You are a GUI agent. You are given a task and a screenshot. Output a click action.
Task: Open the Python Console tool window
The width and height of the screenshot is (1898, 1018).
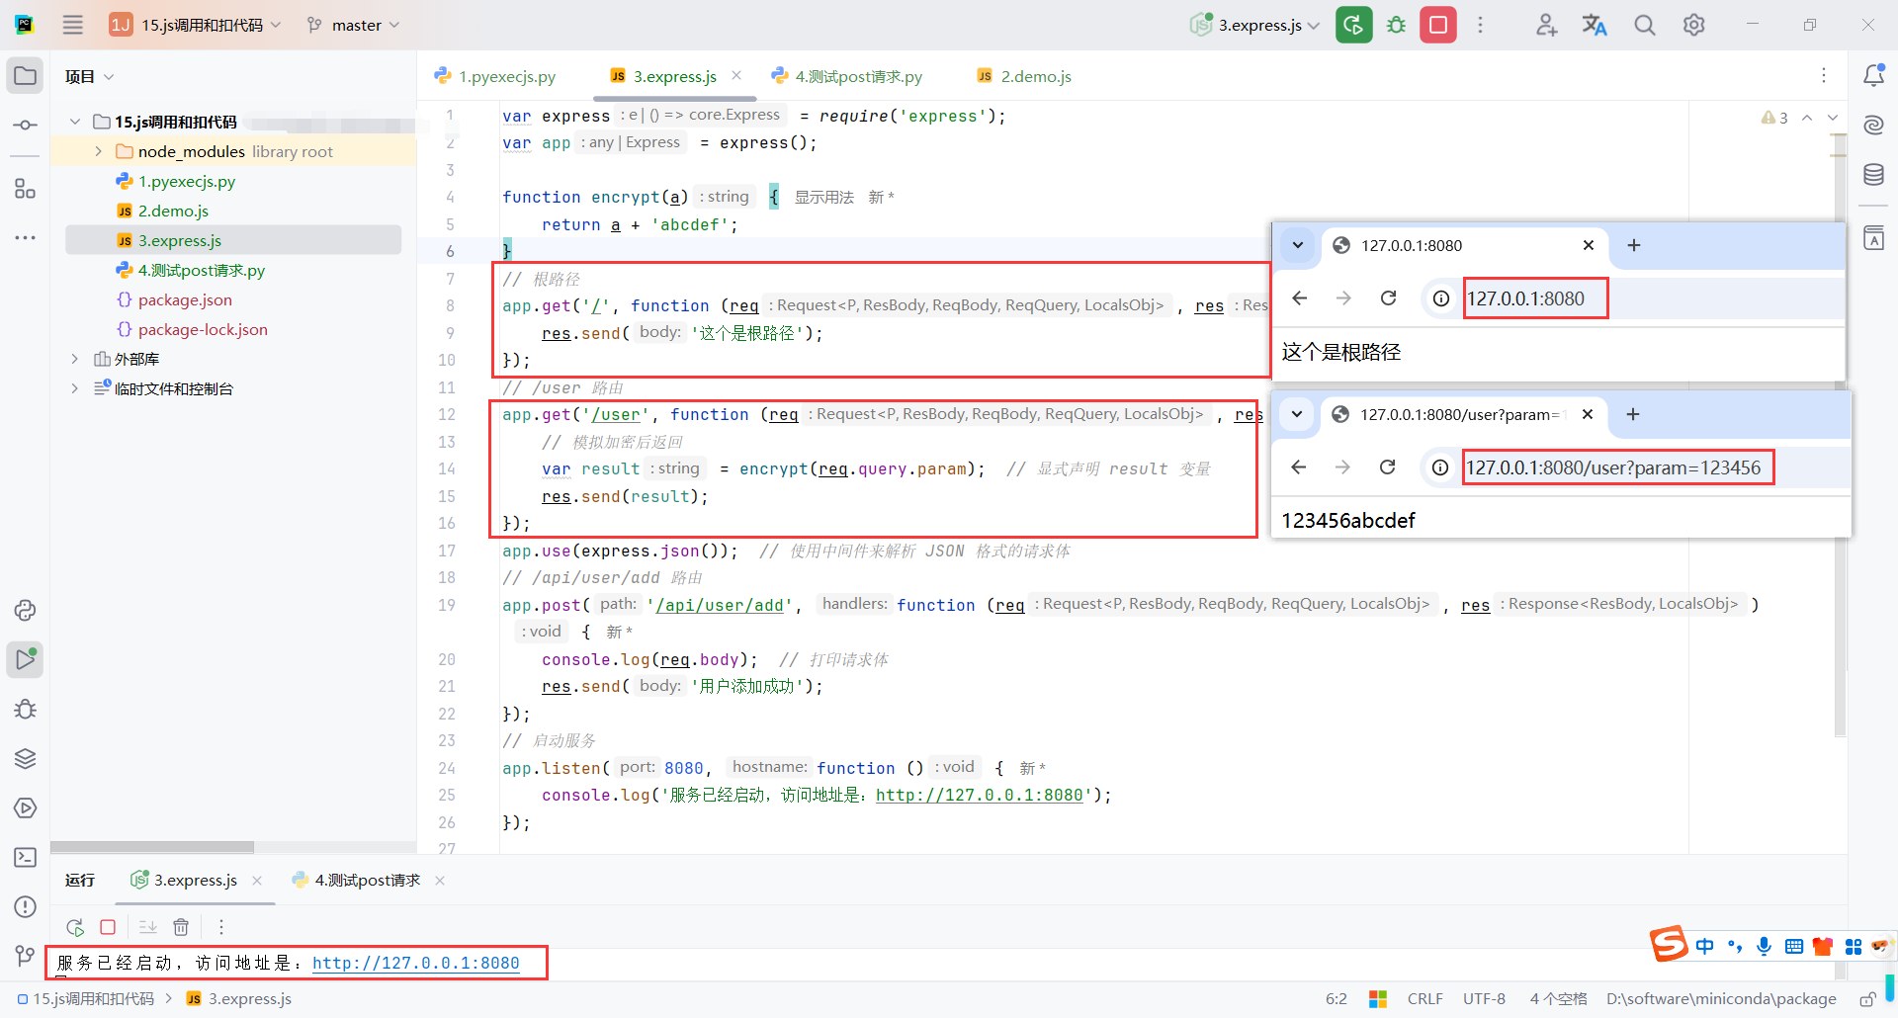[26, 610]
